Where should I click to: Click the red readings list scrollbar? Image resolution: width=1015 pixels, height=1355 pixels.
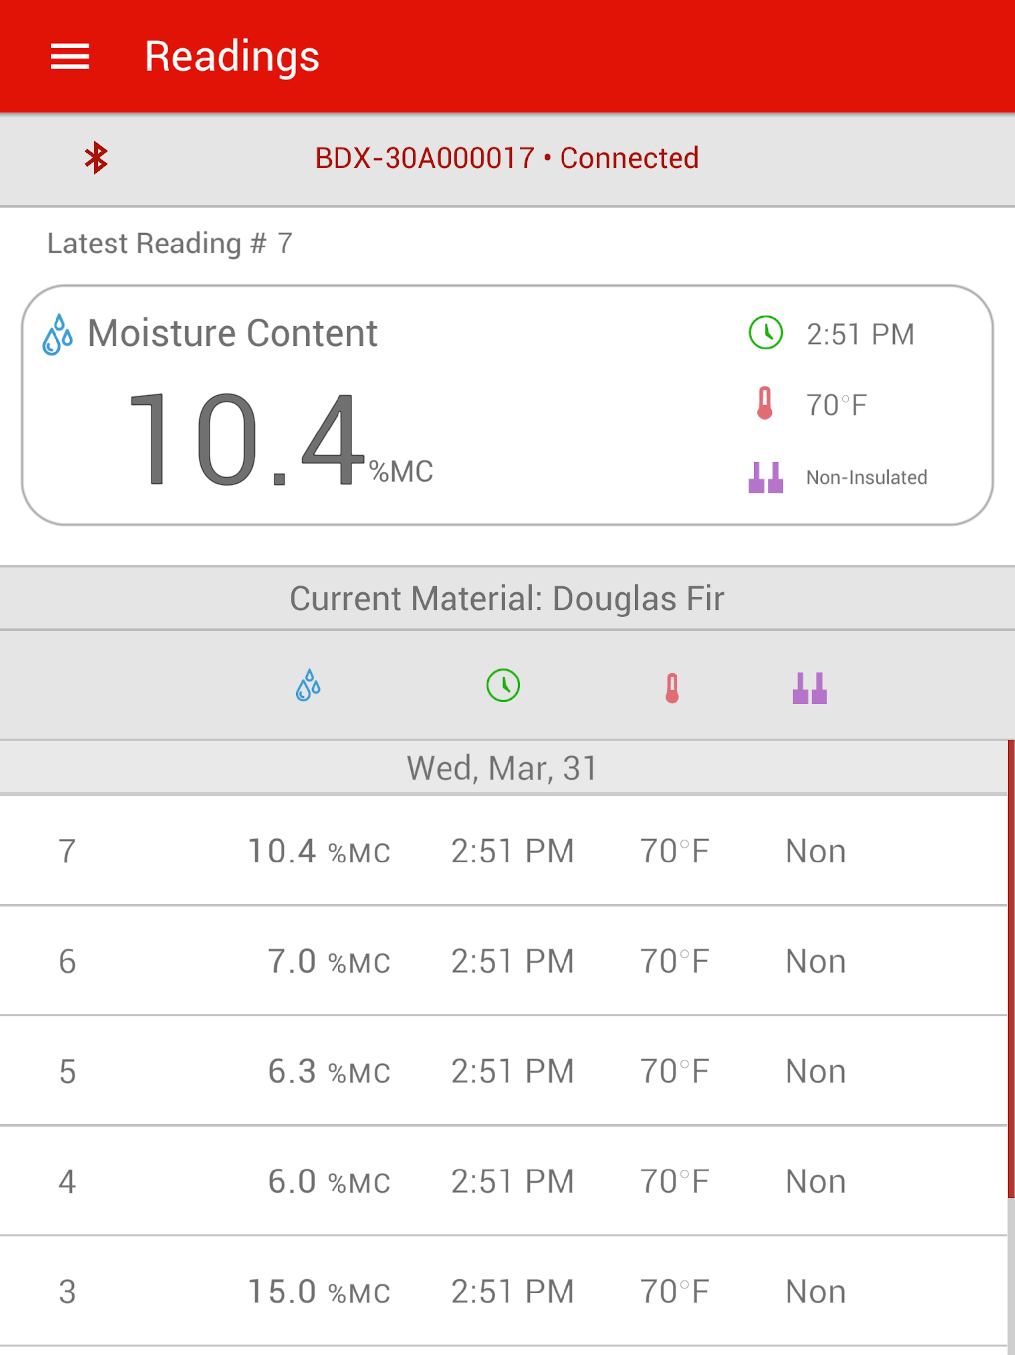pos(1011,969)
